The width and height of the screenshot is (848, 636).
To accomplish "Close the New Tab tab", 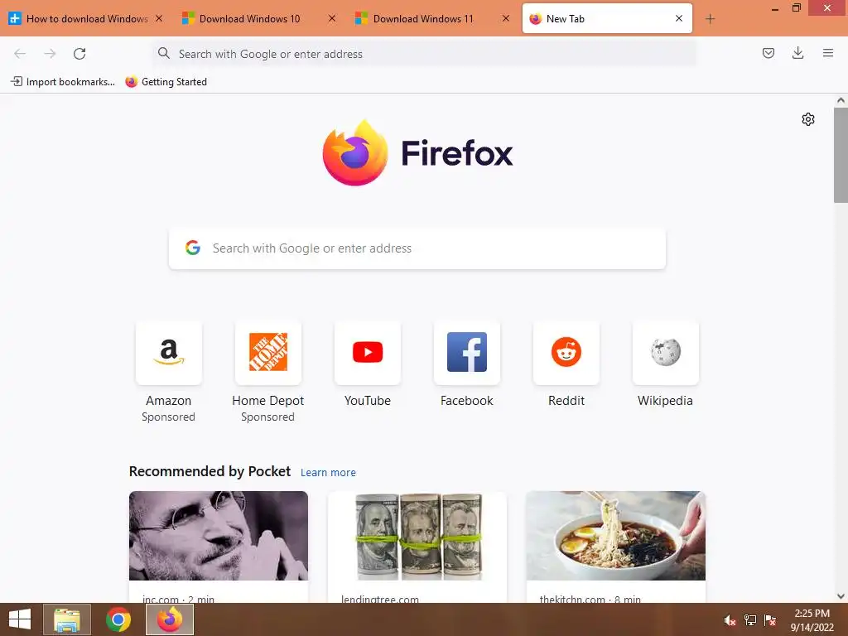I will coord(679,18).
